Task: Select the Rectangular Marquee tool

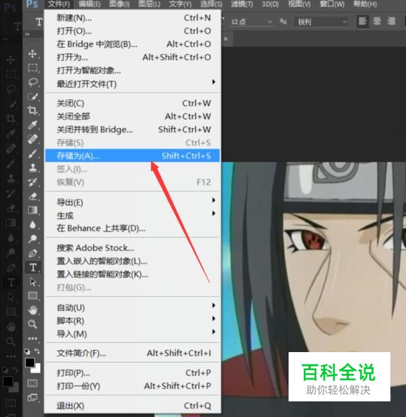Action: point(32,68)
